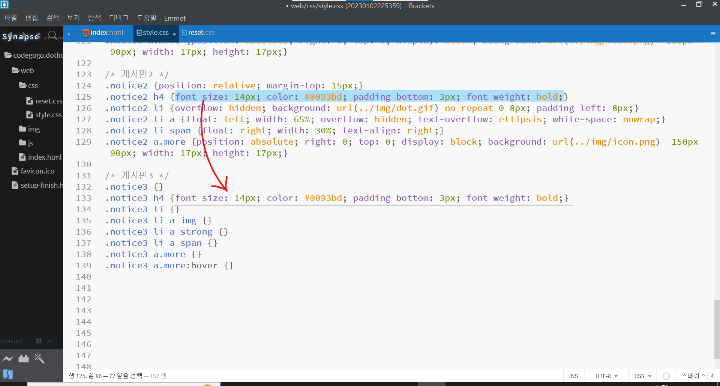Click the /* 게시판3 */ comment

(137, 175)
